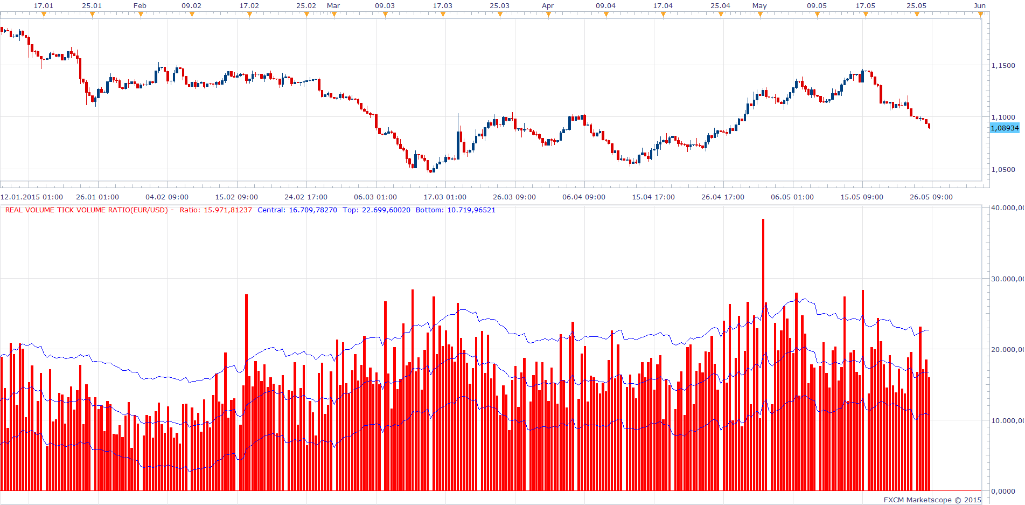This screenshot has width=1025, height=505.
Task: Click the 25.04 date label on top axis
Action: 720,5
